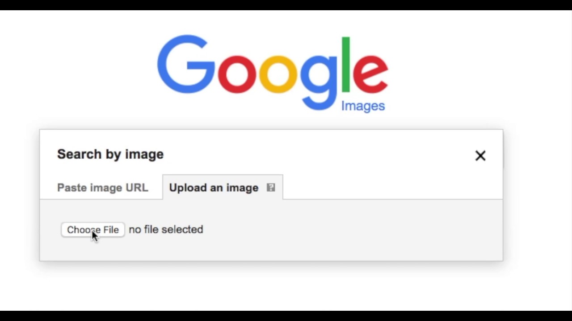
Task: Click the Google logo
Action: pos(273,71)
